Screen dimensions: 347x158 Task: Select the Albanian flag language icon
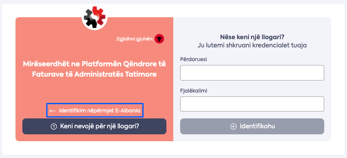(160, 39)
